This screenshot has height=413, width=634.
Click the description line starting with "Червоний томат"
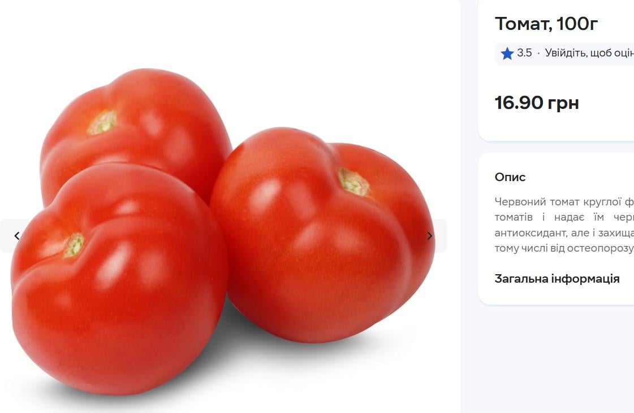[x=564, y=201]
